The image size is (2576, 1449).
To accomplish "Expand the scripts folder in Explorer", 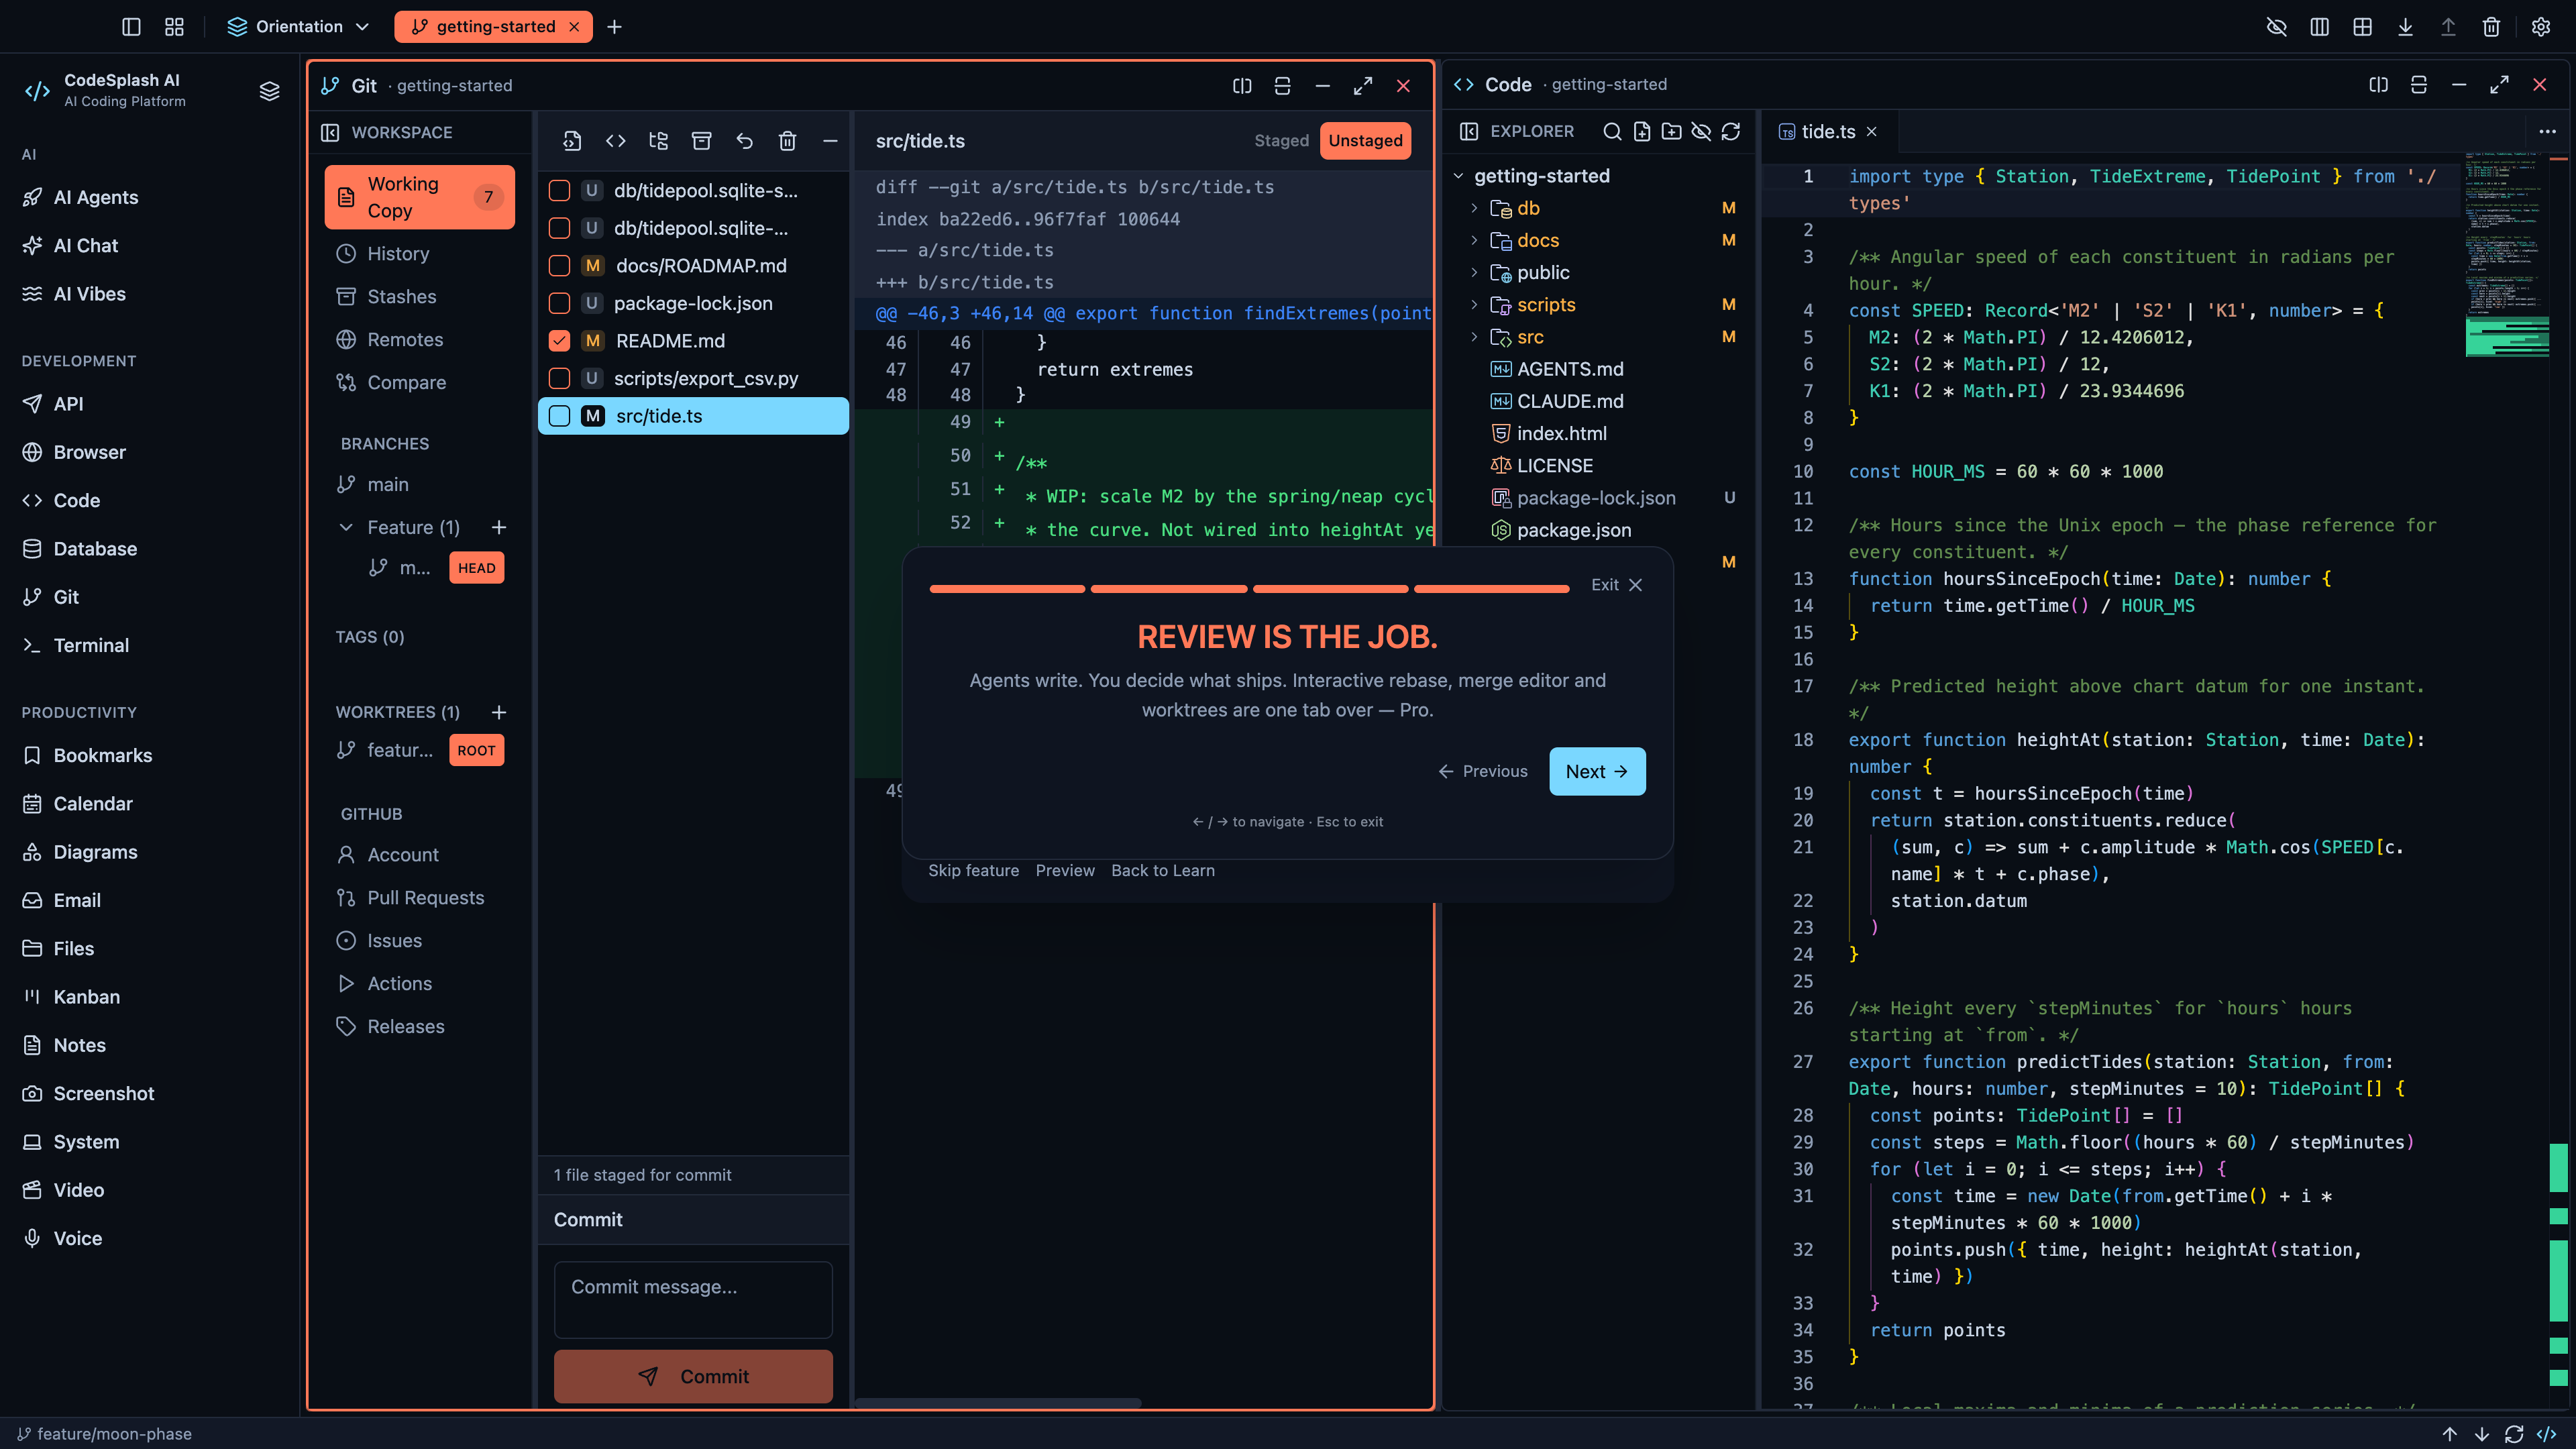I will (x=1474, y=305).
